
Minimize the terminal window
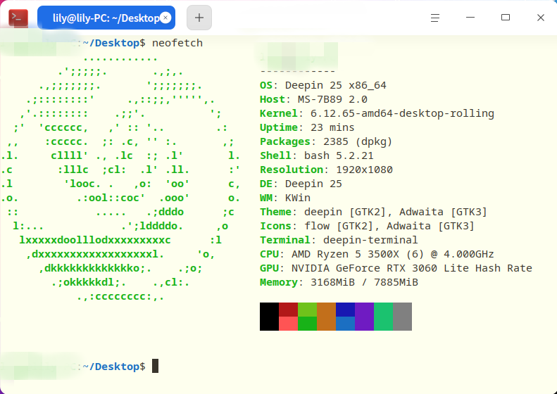point(470,18)
